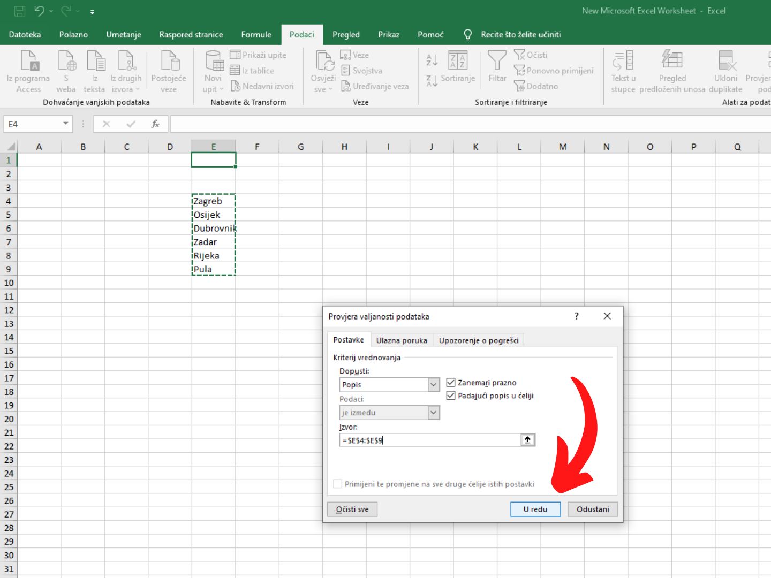This screenshot has height=578, width=771.
Task: Close the Provjera valjanosti podataka dialog
Action: (x=607, y=316)
